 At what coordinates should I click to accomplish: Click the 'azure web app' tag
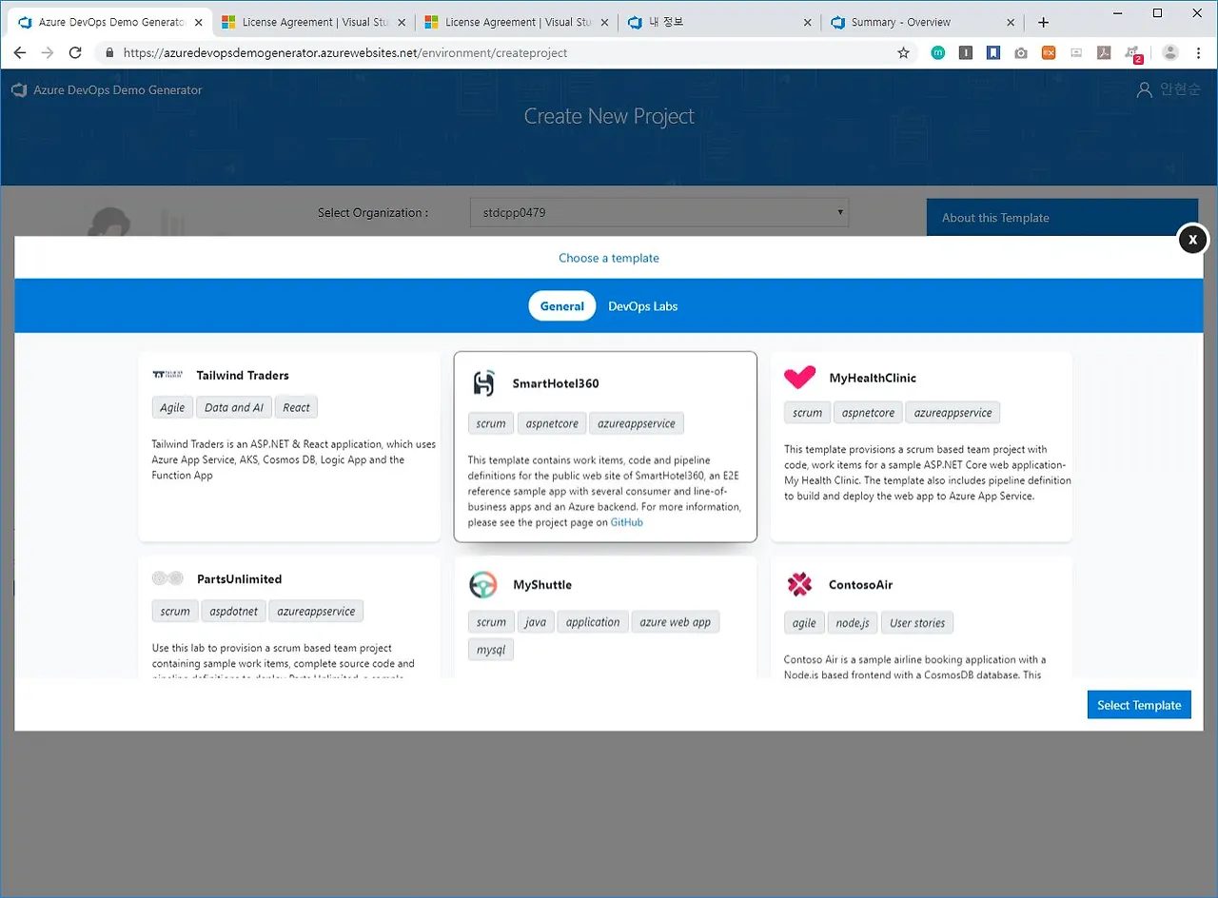click(x=676, y=622)
